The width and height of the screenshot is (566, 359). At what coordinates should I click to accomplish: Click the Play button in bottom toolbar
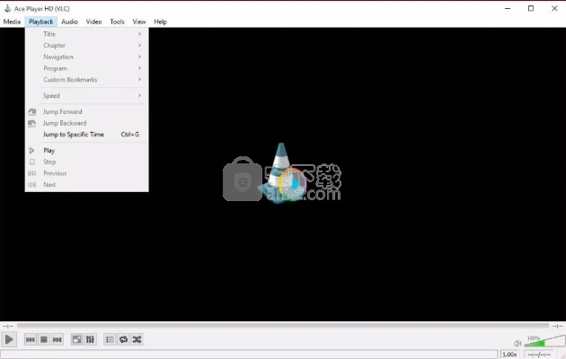(x=9, y=339)
